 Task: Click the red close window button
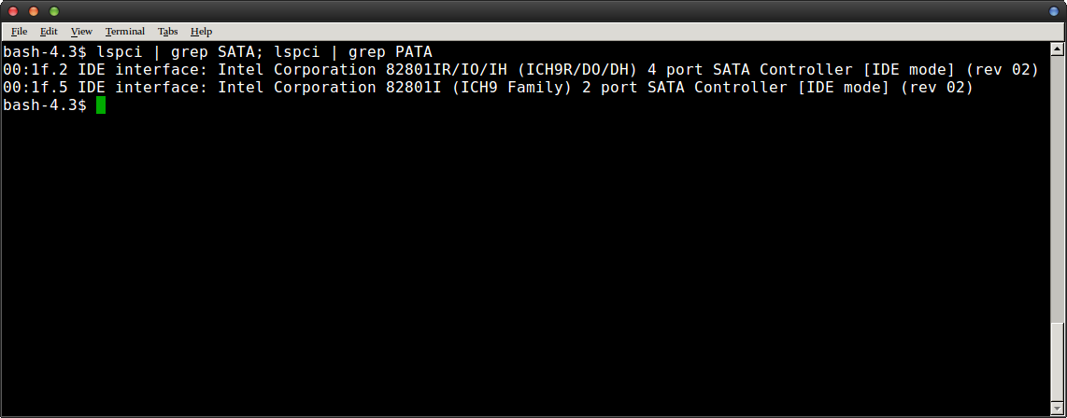[x=14, y=11]
